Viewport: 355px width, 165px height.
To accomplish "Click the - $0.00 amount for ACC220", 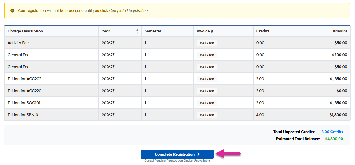I will point(340,91).
